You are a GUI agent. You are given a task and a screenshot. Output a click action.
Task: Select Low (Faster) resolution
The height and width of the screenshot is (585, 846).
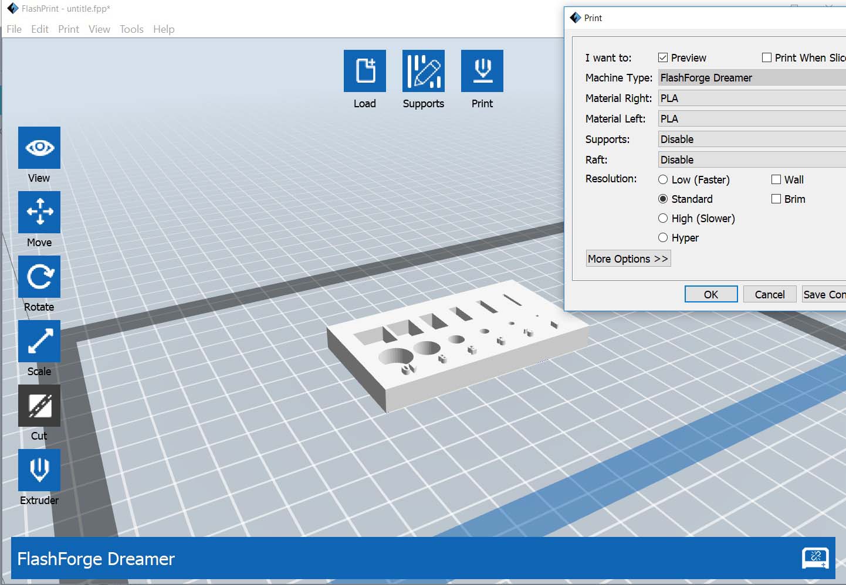[663, 179]
